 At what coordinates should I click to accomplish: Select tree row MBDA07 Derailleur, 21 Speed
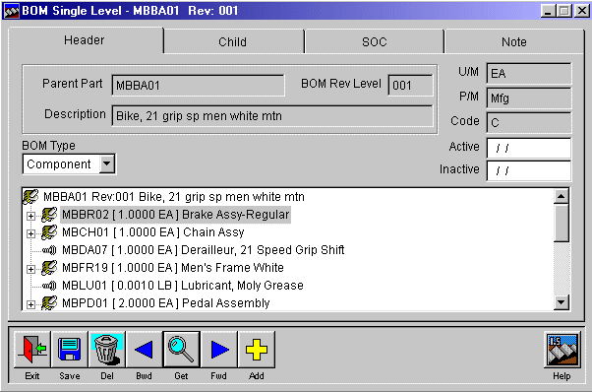coord(204,250)
